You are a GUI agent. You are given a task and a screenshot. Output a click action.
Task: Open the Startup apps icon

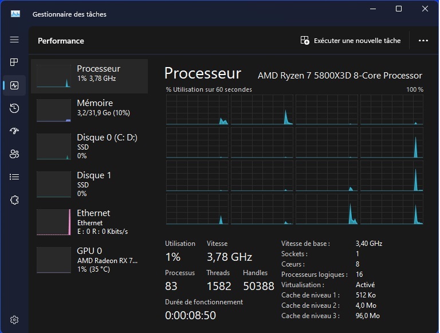tap(14, 131)
